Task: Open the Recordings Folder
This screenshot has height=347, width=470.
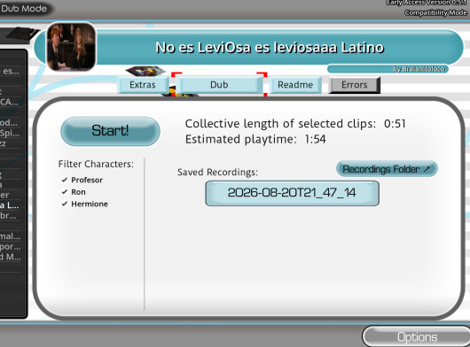Action: pyautogui.click(x=387, y=169)
